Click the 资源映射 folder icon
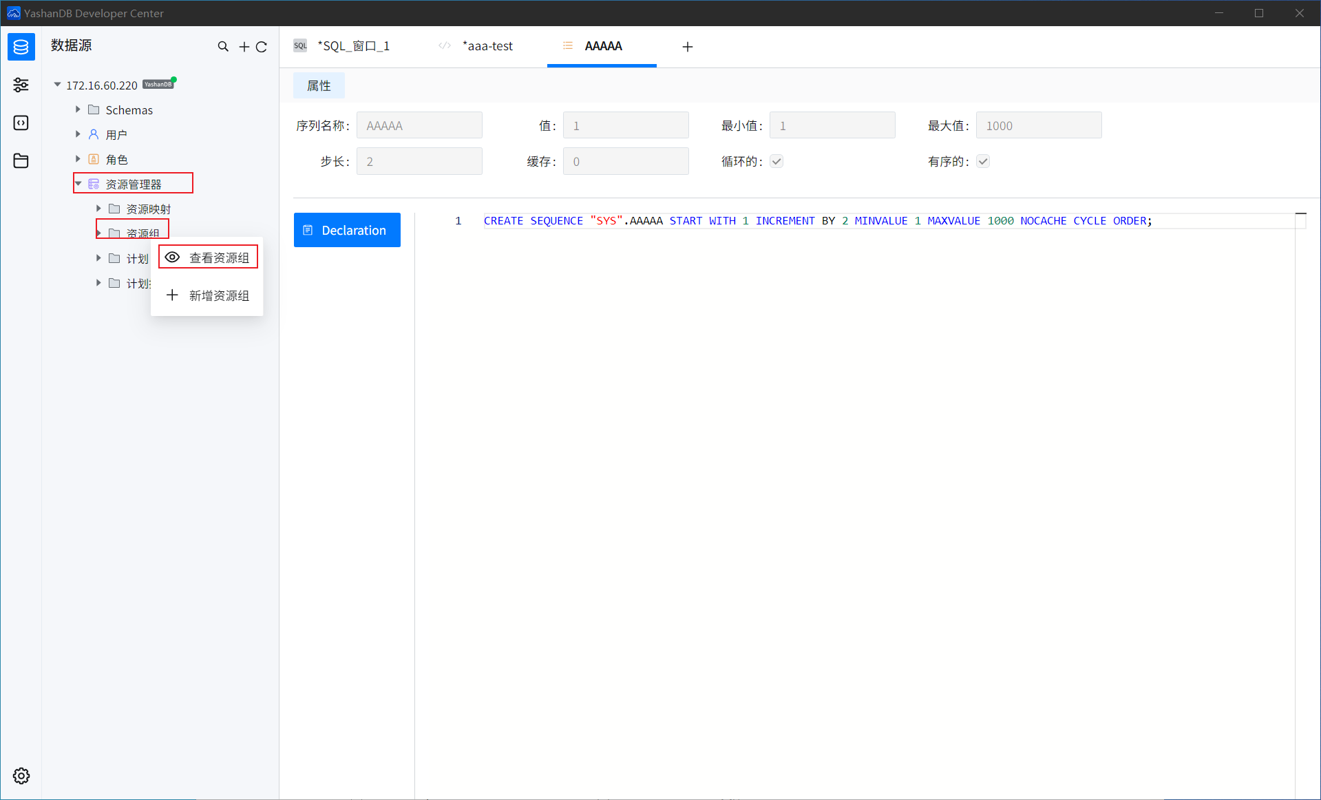 (114, 209)
